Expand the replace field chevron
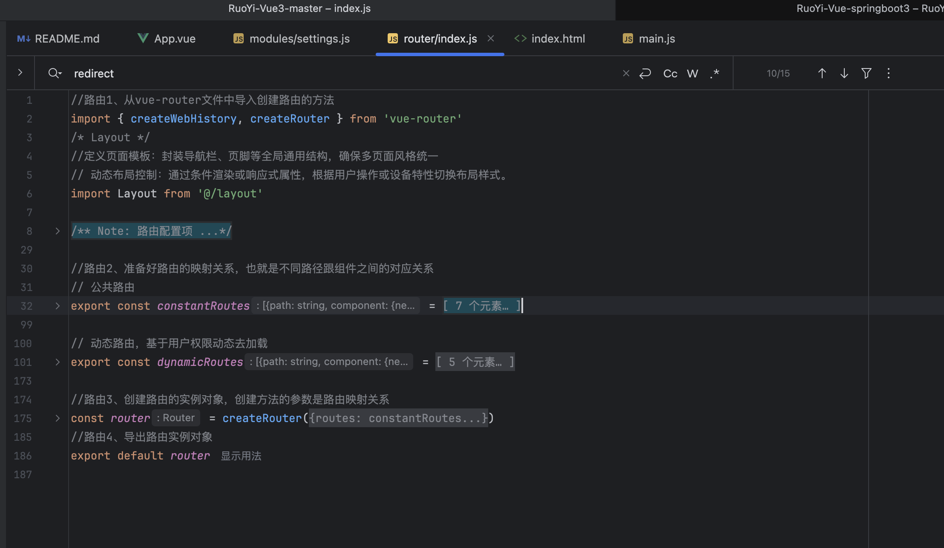This screenshot has height=548, width=944. tap(20, 72)
